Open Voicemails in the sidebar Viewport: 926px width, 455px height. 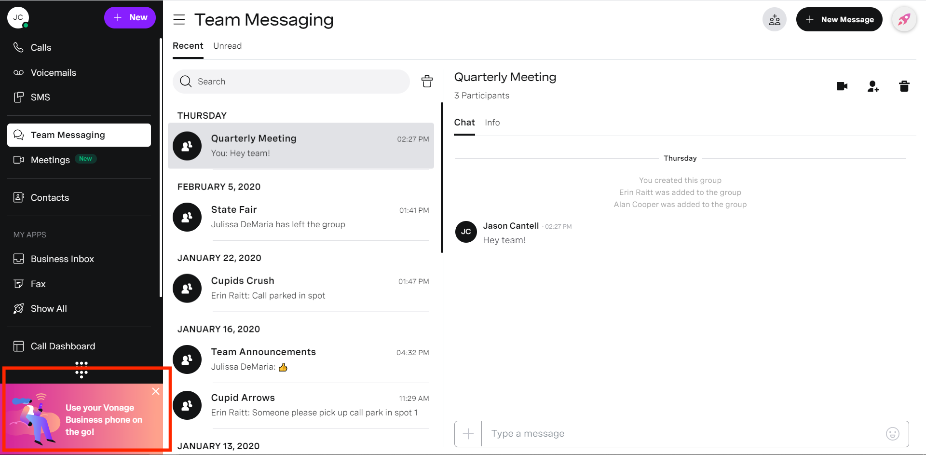click(53, 73)
